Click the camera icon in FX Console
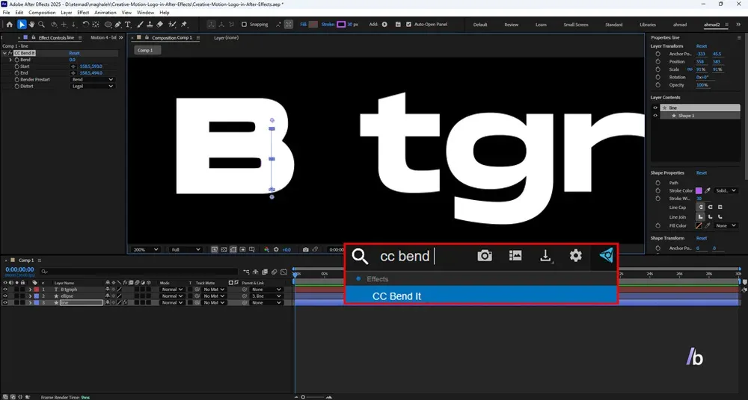 tap(485, 256)
